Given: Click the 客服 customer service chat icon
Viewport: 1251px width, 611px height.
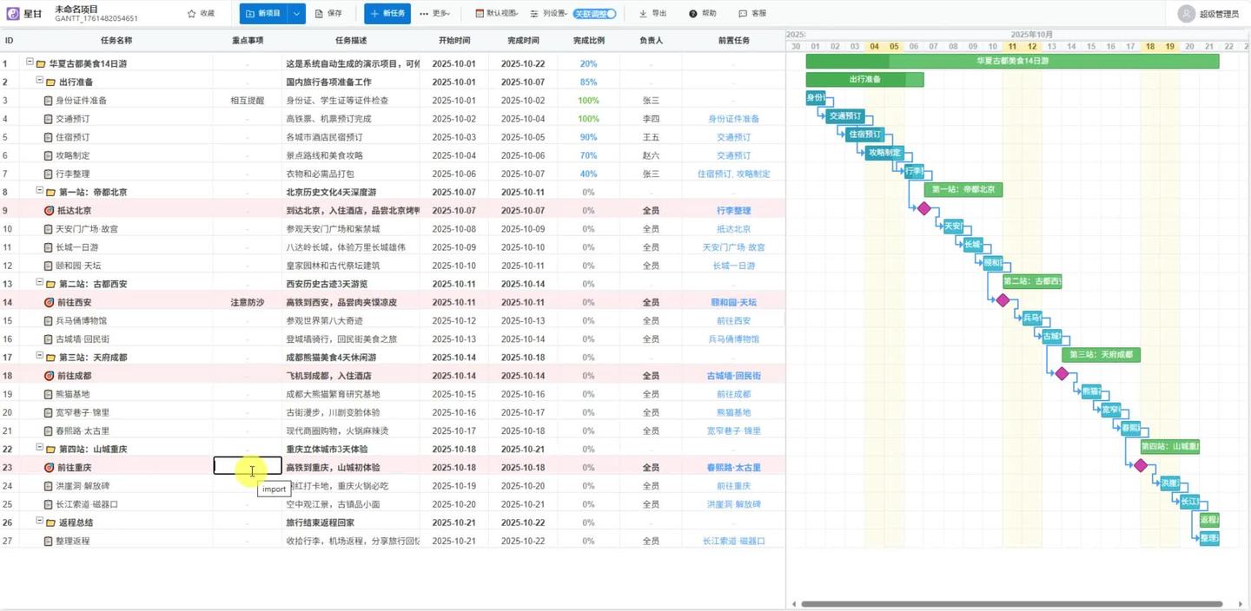Looking at the screenshot, I should pos(741,13).
